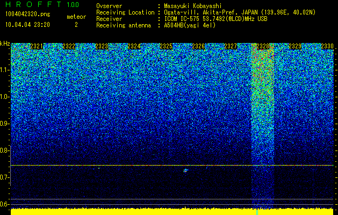Viewport: 338px width, 215px height.
Task: Click the Ogata-vill. Akita-Pref. JAPAN location text
Action: tap(241, 12)
